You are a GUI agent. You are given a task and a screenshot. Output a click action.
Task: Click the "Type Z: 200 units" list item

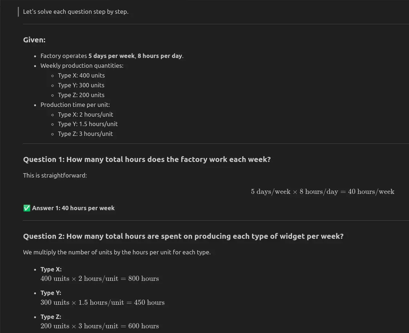click(81, 95)
